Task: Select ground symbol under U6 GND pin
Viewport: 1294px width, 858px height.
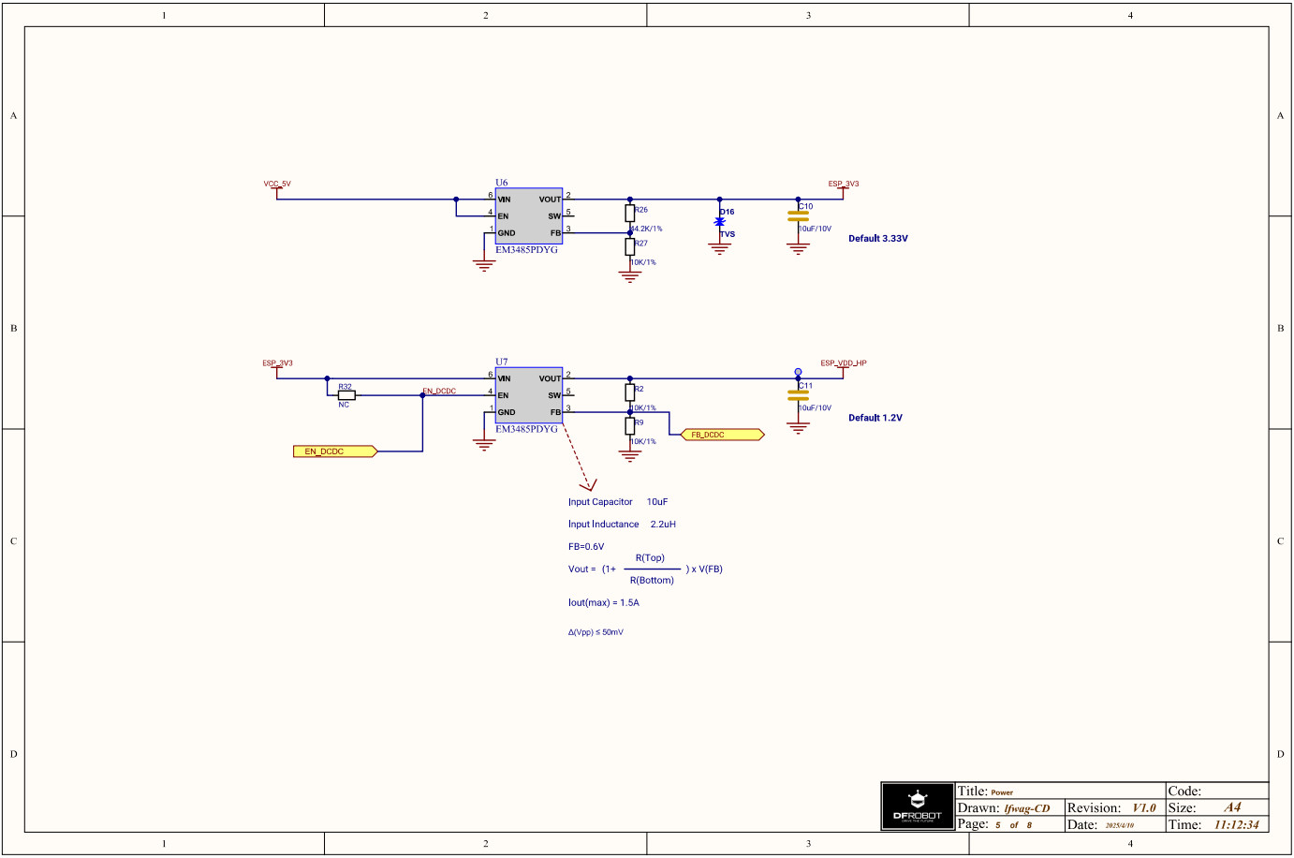Action: [484, 265]
